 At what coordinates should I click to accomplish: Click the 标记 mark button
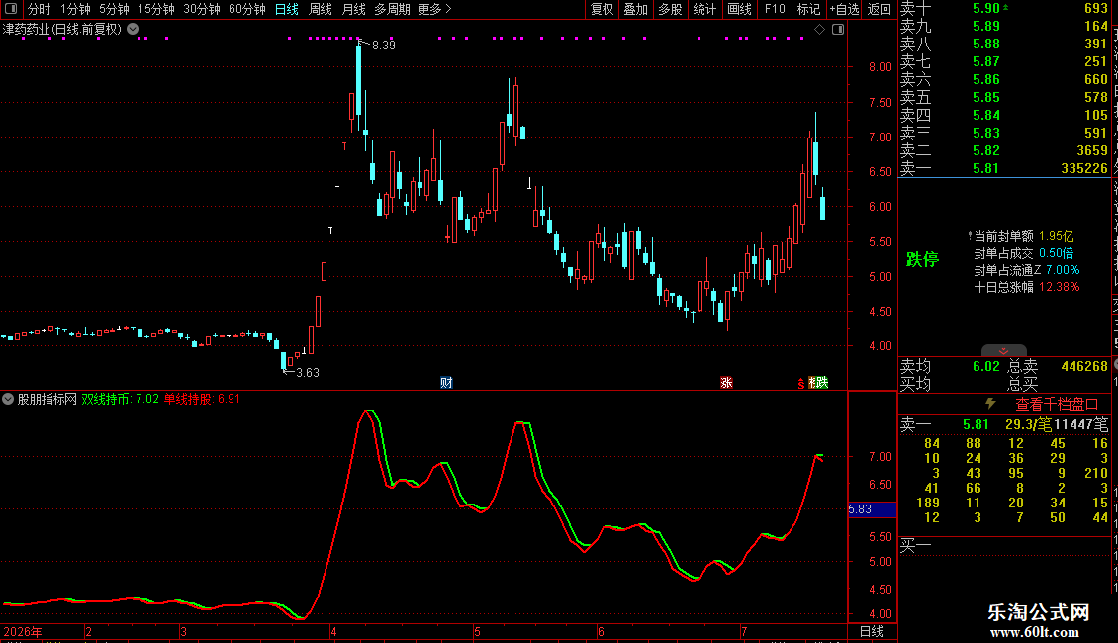pyautogui.click(x=808, y=9)
